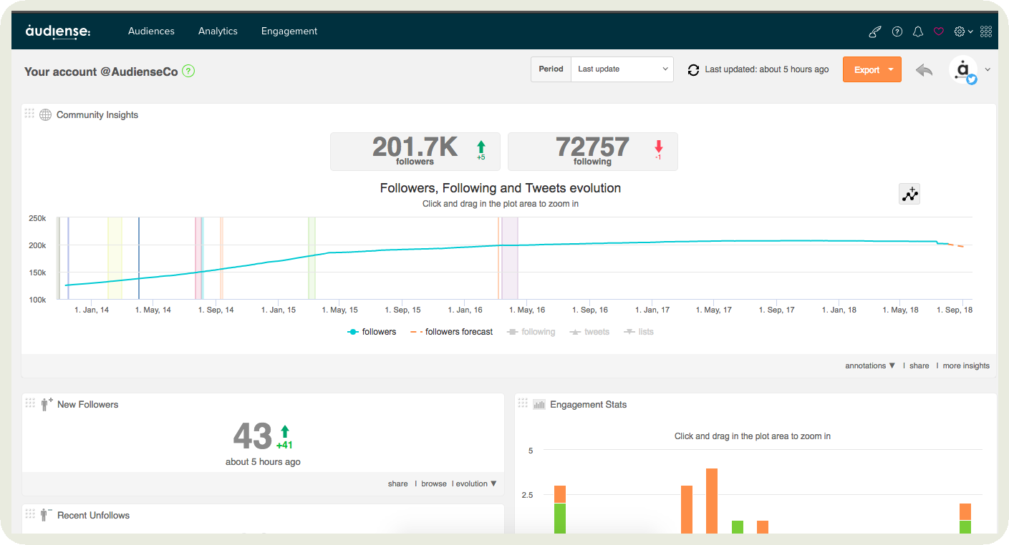Viewport: 1009px width, 545px height.
Task: Toggle the followers series in chart legend
Action: 372,332
